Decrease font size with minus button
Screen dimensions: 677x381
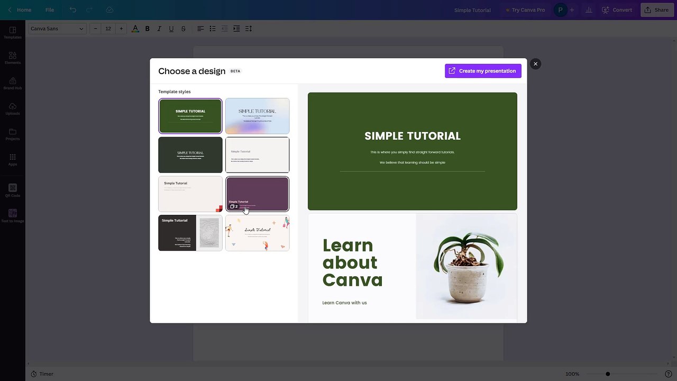coord(96,29)
